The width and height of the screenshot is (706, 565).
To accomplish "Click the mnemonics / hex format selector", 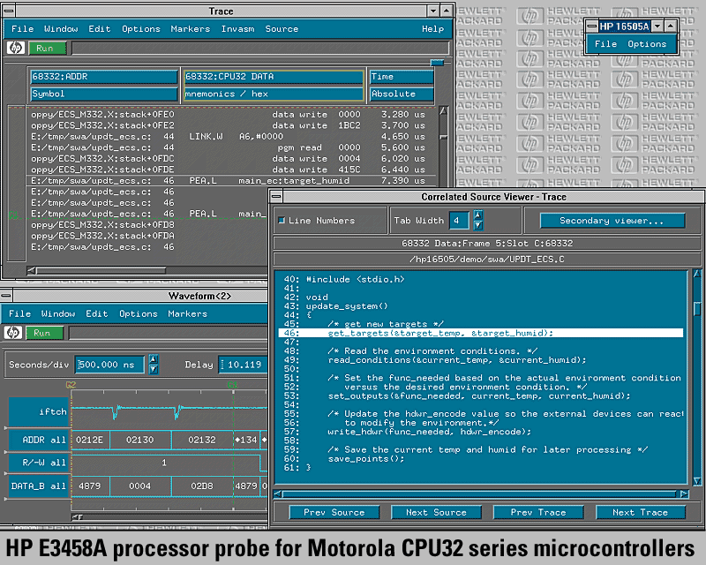I will click(274, 94).
